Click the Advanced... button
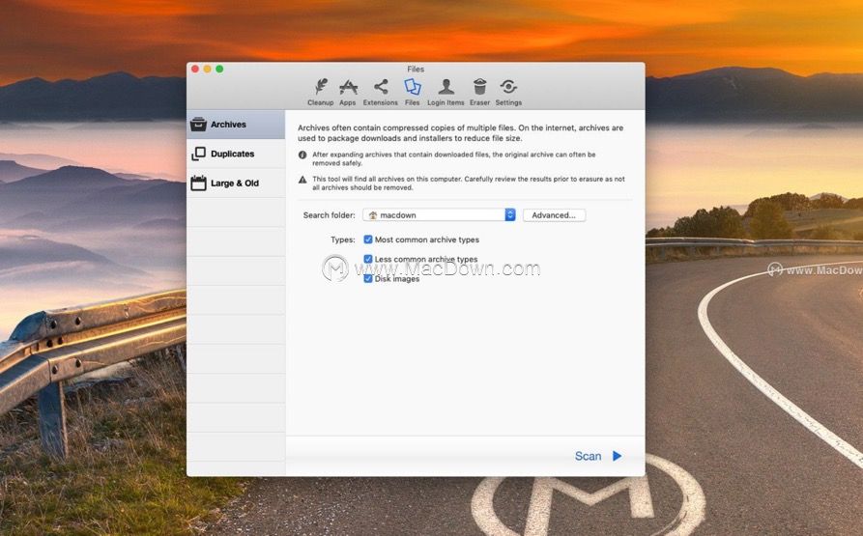The width and height of the screenshot is (863, 536). click(555, 215)
